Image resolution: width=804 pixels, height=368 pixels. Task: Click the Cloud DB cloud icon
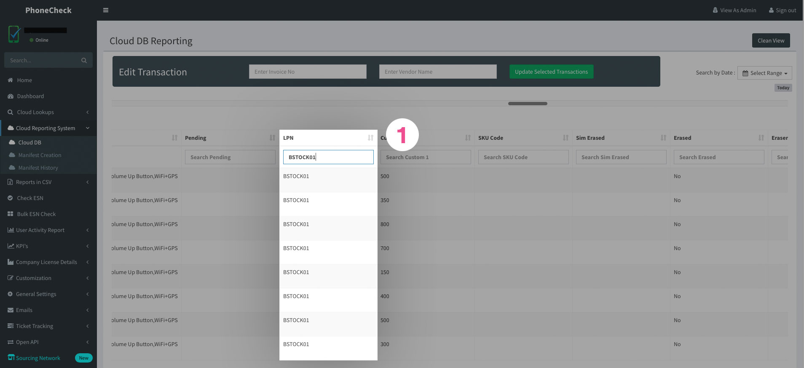click(x=12, y=142)
